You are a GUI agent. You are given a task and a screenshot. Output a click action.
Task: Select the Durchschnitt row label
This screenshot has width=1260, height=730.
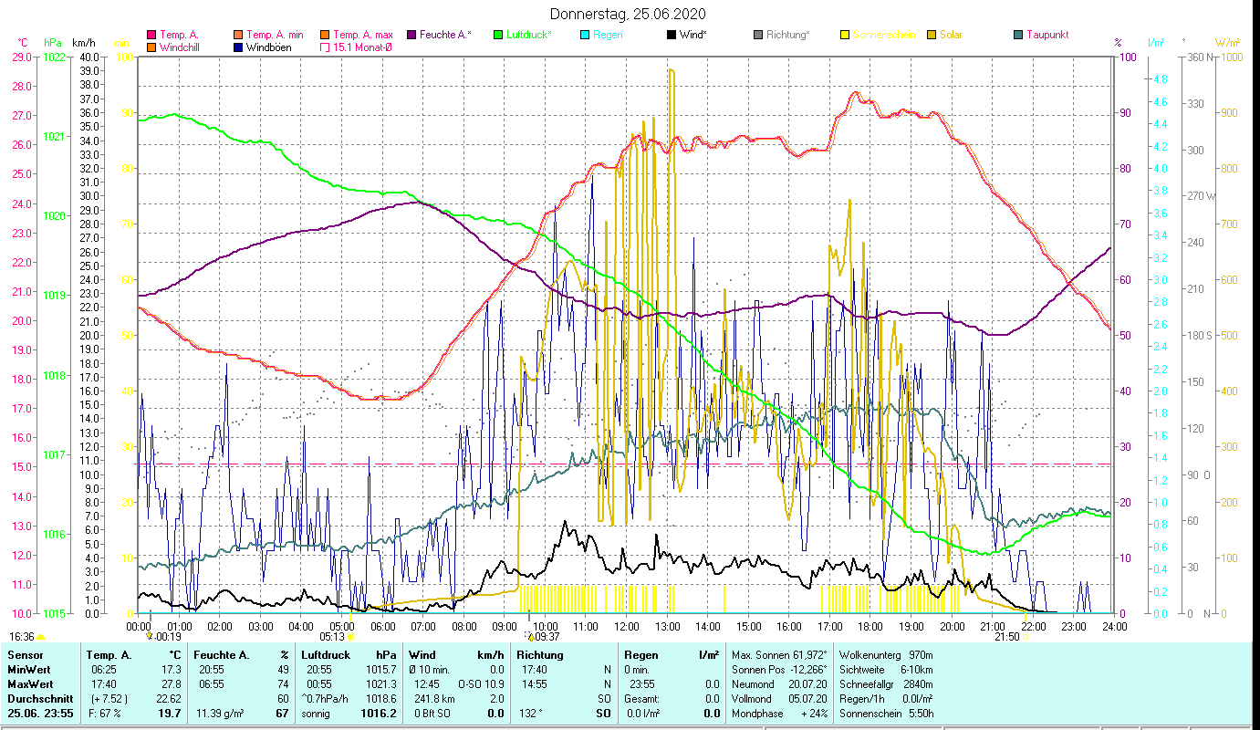(x=39, y=697)
